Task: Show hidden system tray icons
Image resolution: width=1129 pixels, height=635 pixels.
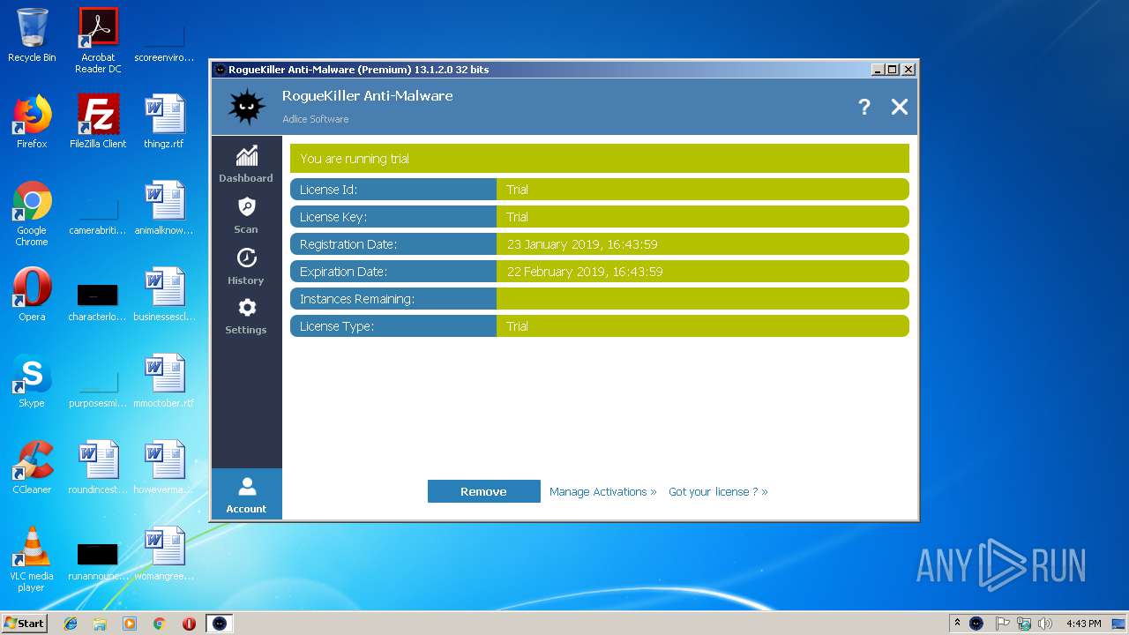Action: coord(957,623)
